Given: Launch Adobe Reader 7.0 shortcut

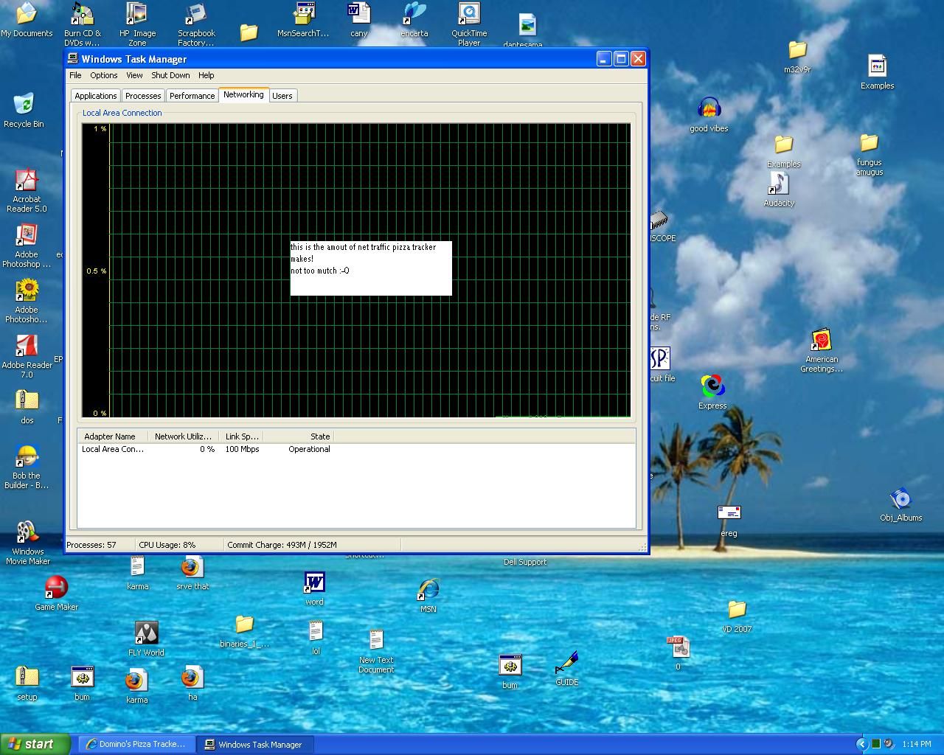Looking at the screenshot, I should tap(27, 356).
